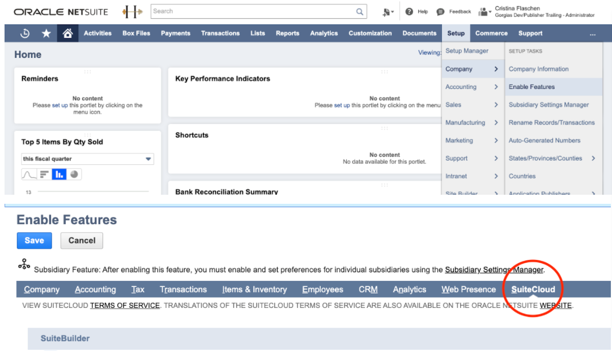Click the subsidiary feature hierarchy icon
Viewport: 612px width, 351px height.
click(x=24, y=264)
